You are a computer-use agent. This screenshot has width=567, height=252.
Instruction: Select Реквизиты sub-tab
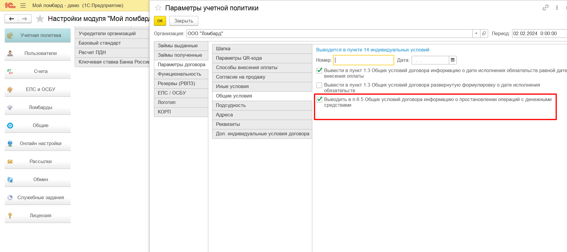tap(262, 124)
